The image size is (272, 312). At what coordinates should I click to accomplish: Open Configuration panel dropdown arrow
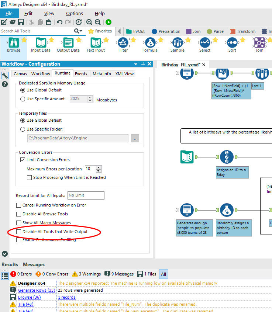pos(136,64)
